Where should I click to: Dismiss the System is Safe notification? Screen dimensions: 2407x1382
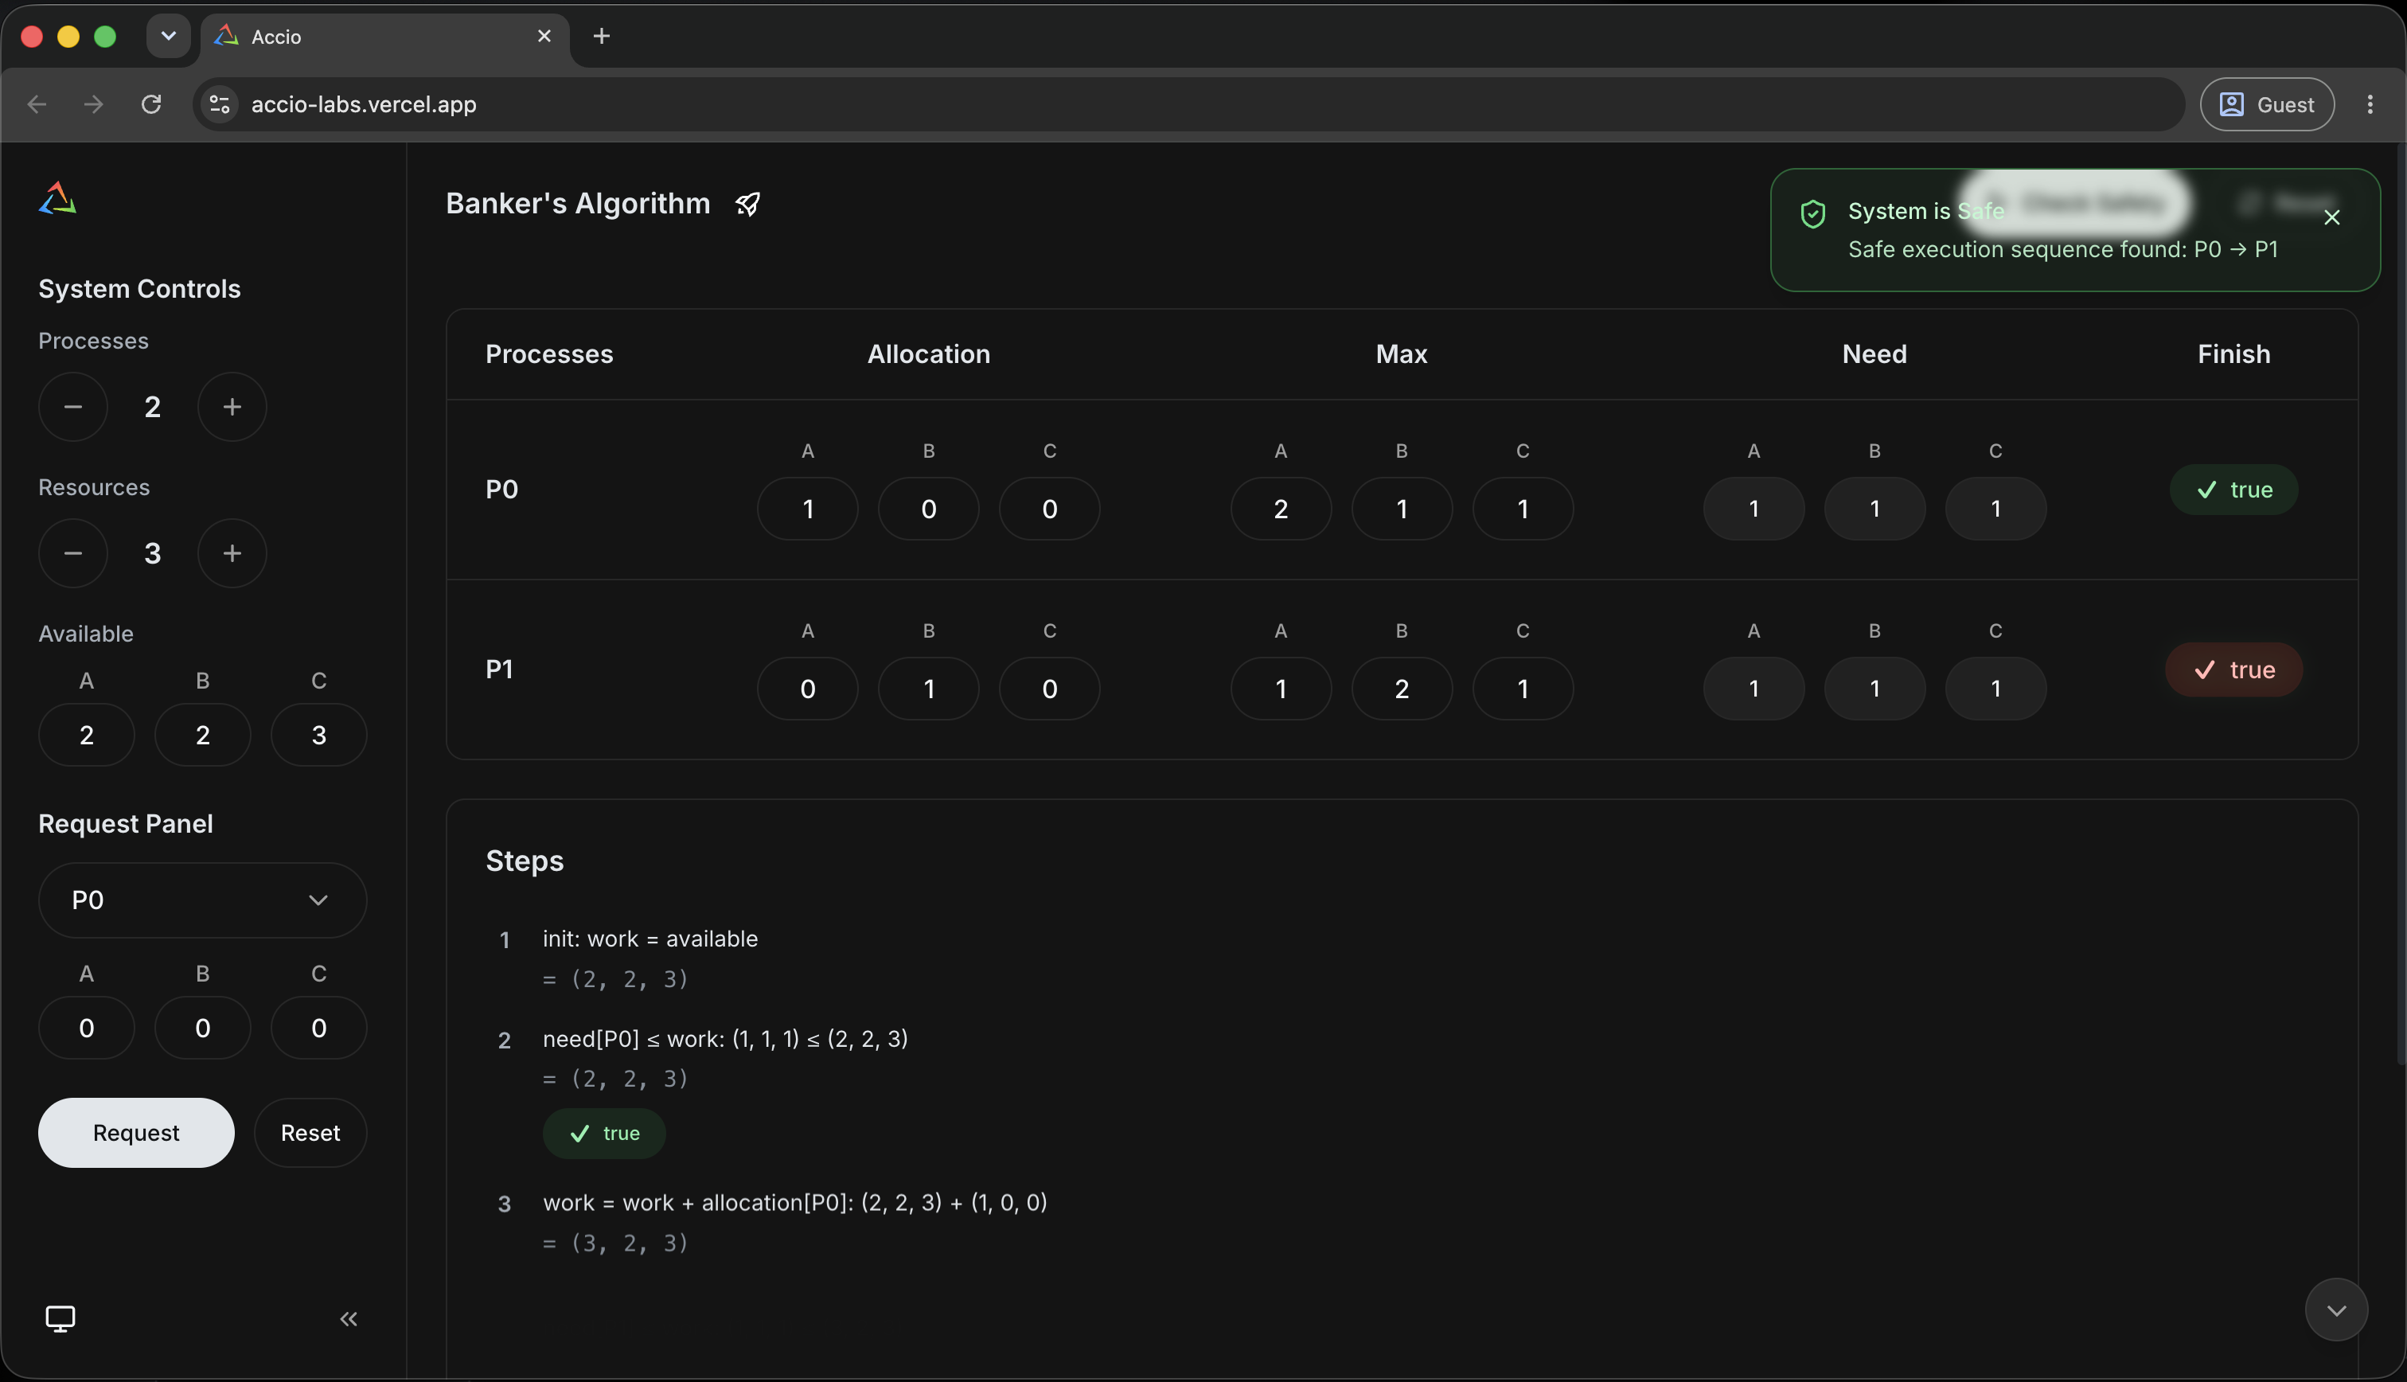2332,217
